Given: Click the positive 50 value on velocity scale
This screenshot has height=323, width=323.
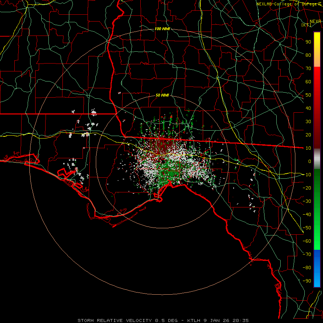Looking at the screenshot, I should (x=308, y=95).
